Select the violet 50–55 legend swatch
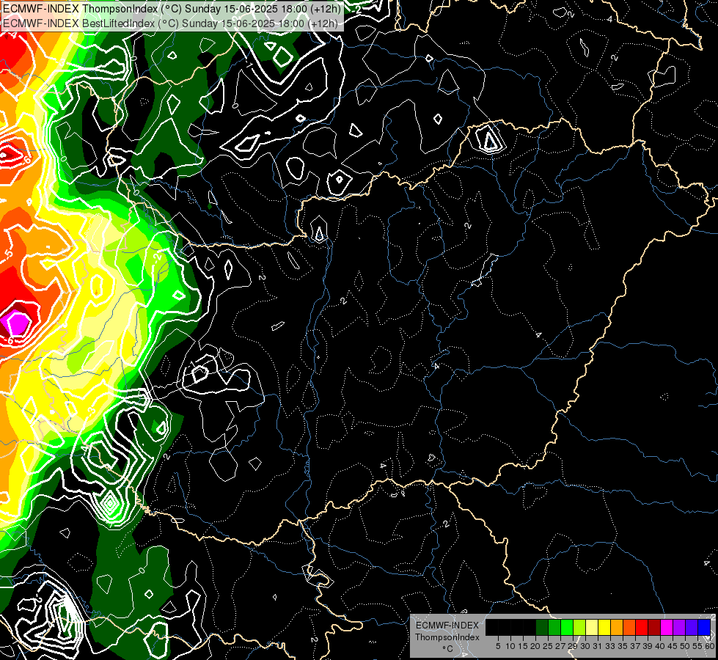 pos(692,628)
